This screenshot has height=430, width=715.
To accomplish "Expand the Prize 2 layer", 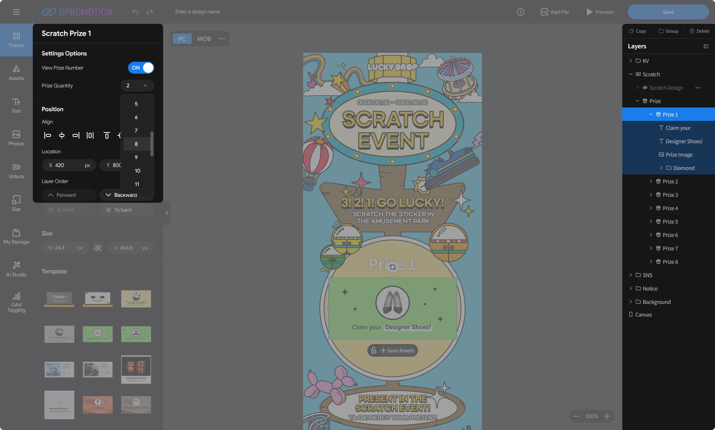I will [x=651, y=181].
